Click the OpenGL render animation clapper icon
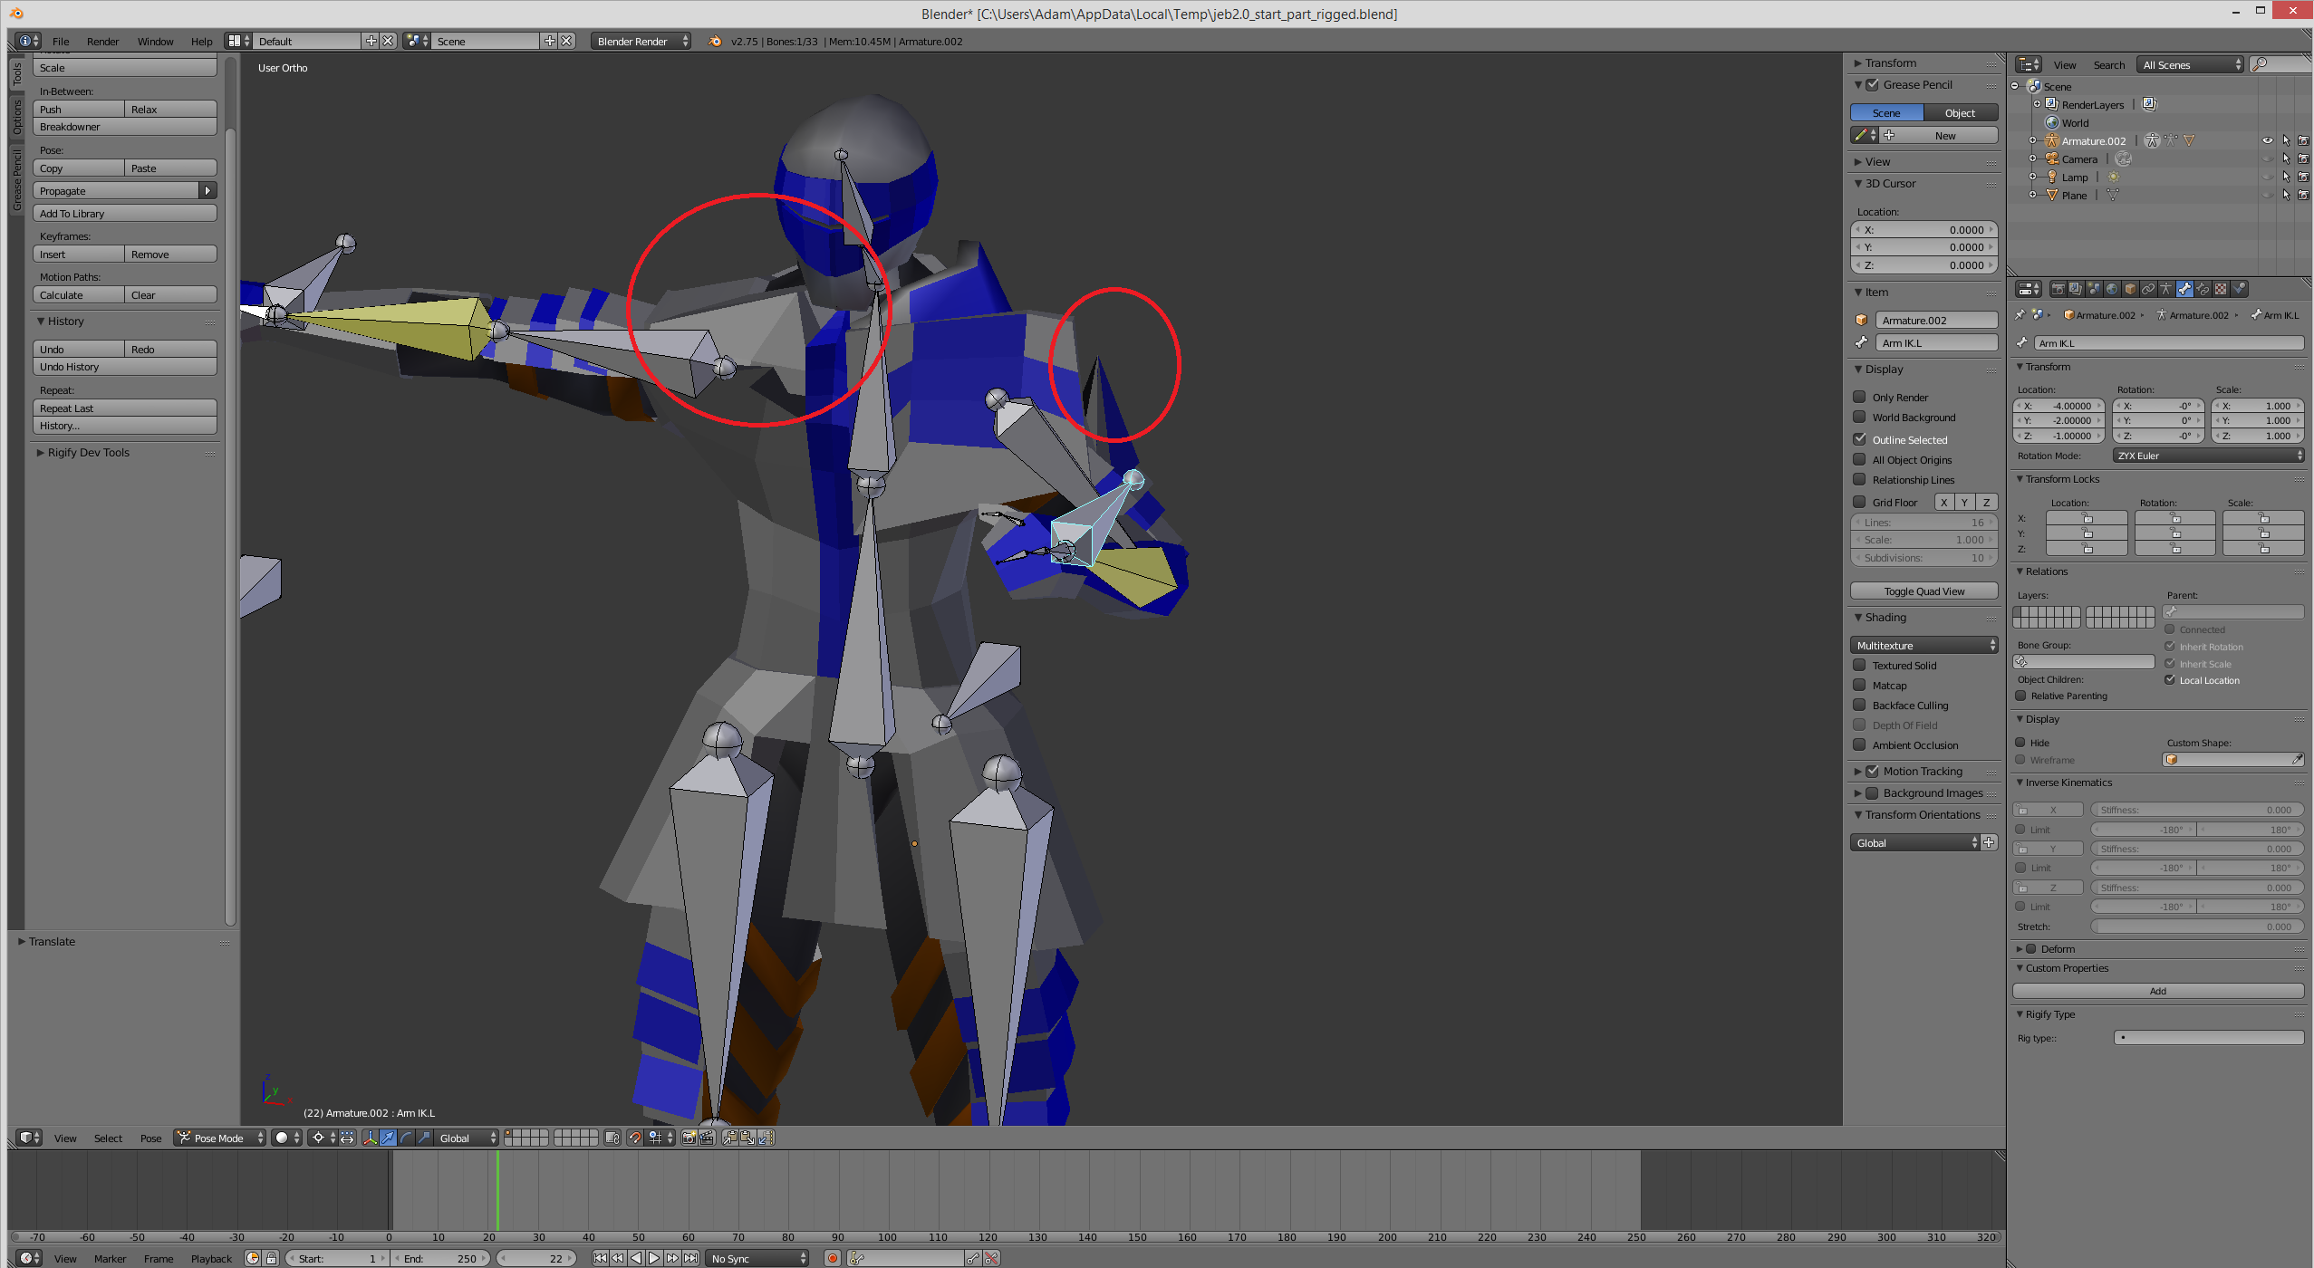This screenshot has height=1268, width=2314. (708, 1138)
